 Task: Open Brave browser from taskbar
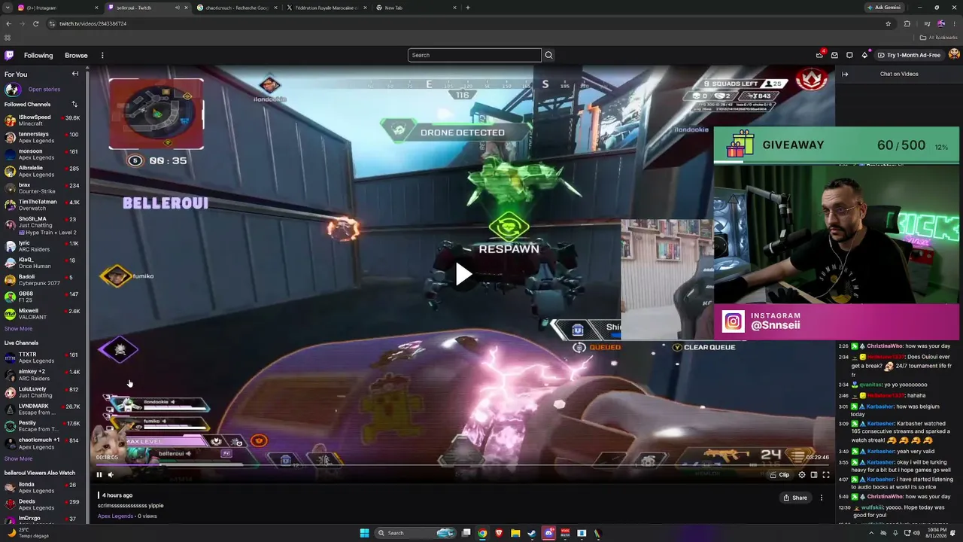(x=499, y=533)
